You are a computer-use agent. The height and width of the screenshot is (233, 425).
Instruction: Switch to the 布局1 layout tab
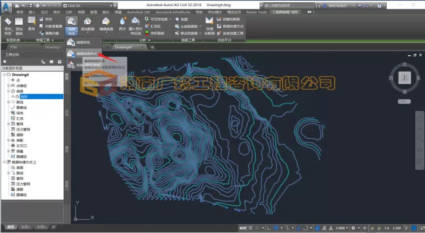coord(26,227)
